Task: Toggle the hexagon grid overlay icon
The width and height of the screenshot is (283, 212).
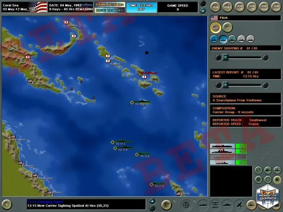Action: [268, 179]
